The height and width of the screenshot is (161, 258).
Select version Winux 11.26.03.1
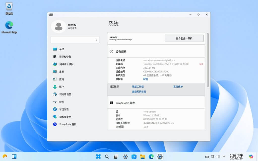click(x=152, y=115)
